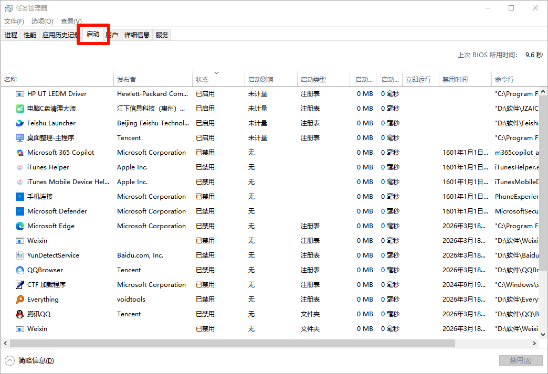The image size is (548, 374).
Task: Sort by the 名称 column header
Action: [x=58, y=80]
